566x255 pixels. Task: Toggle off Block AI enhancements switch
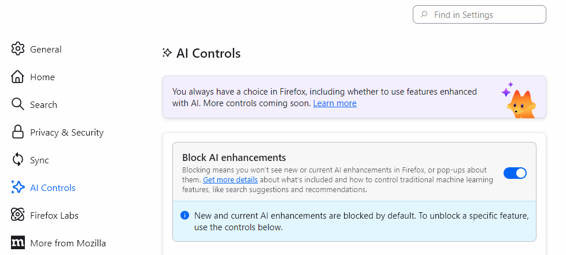(515, 173)
